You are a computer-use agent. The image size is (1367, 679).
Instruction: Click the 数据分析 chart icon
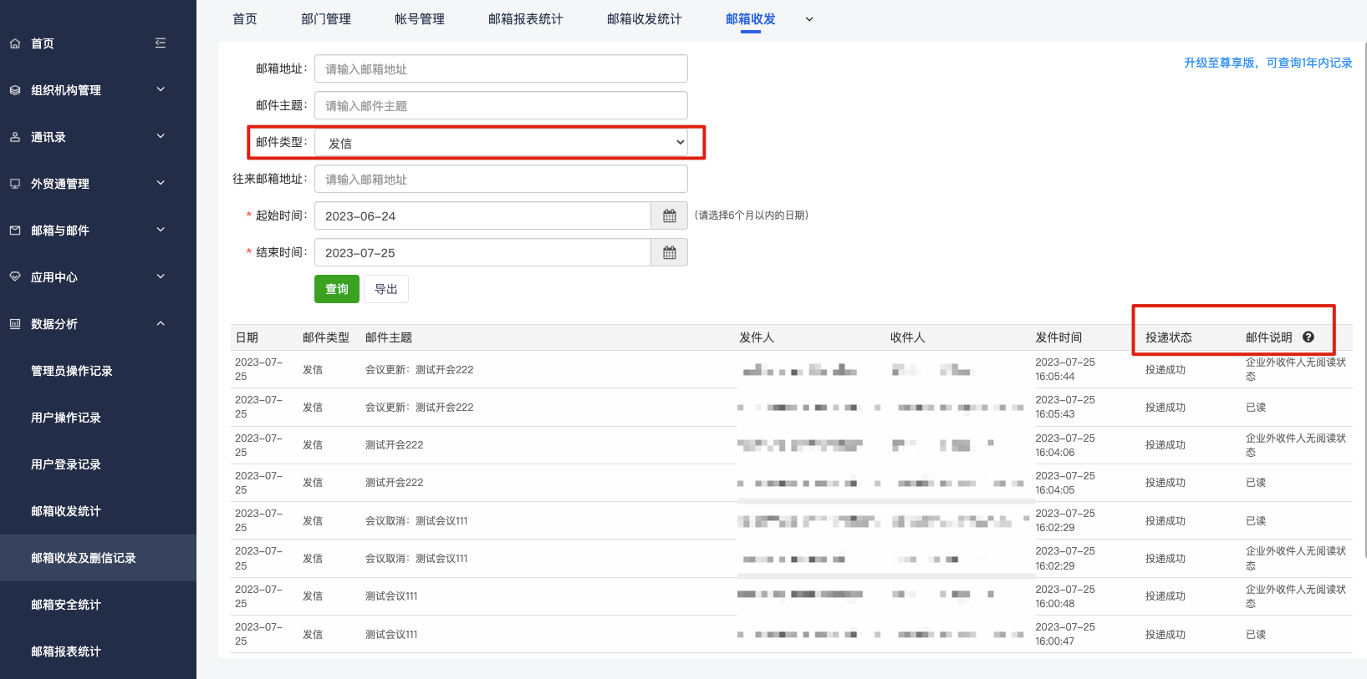pos(15,324)
